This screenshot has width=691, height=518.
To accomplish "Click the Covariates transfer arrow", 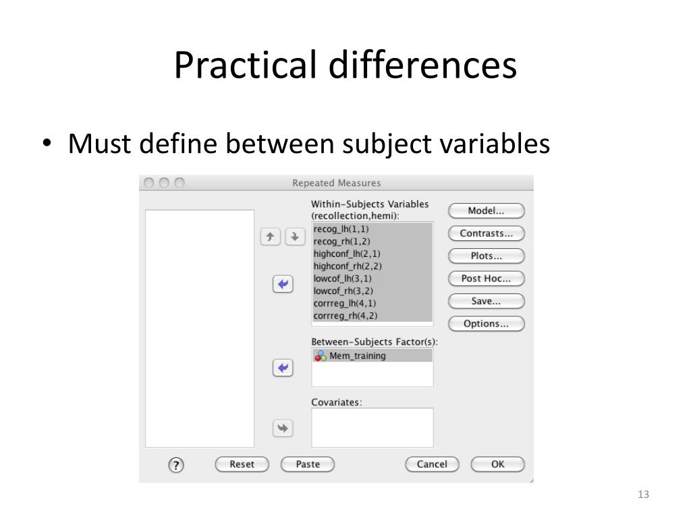I will 283,428.
